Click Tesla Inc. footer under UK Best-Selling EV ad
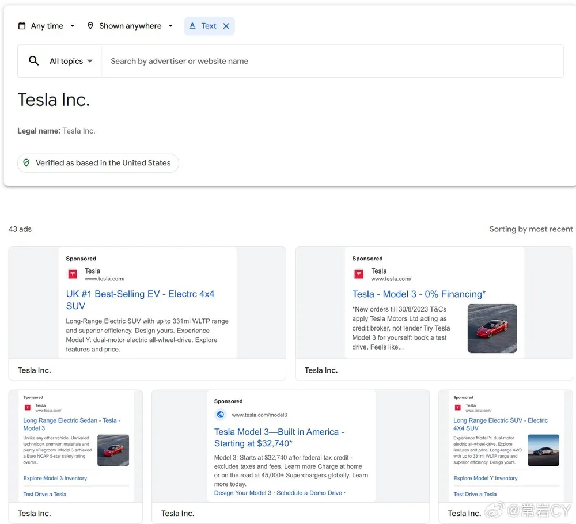The width and height of the screenshot is (576, 524). 34,370
